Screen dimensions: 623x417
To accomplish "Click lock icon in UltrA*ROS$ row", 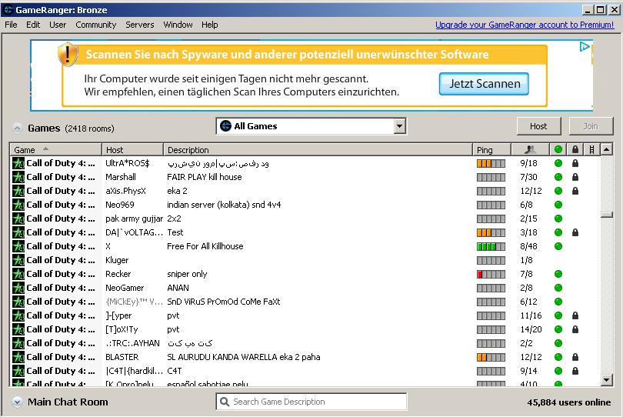I will click(x=575, y=163).
